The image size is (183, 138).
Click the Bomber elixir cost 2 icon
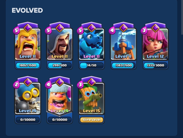[16, 85]
